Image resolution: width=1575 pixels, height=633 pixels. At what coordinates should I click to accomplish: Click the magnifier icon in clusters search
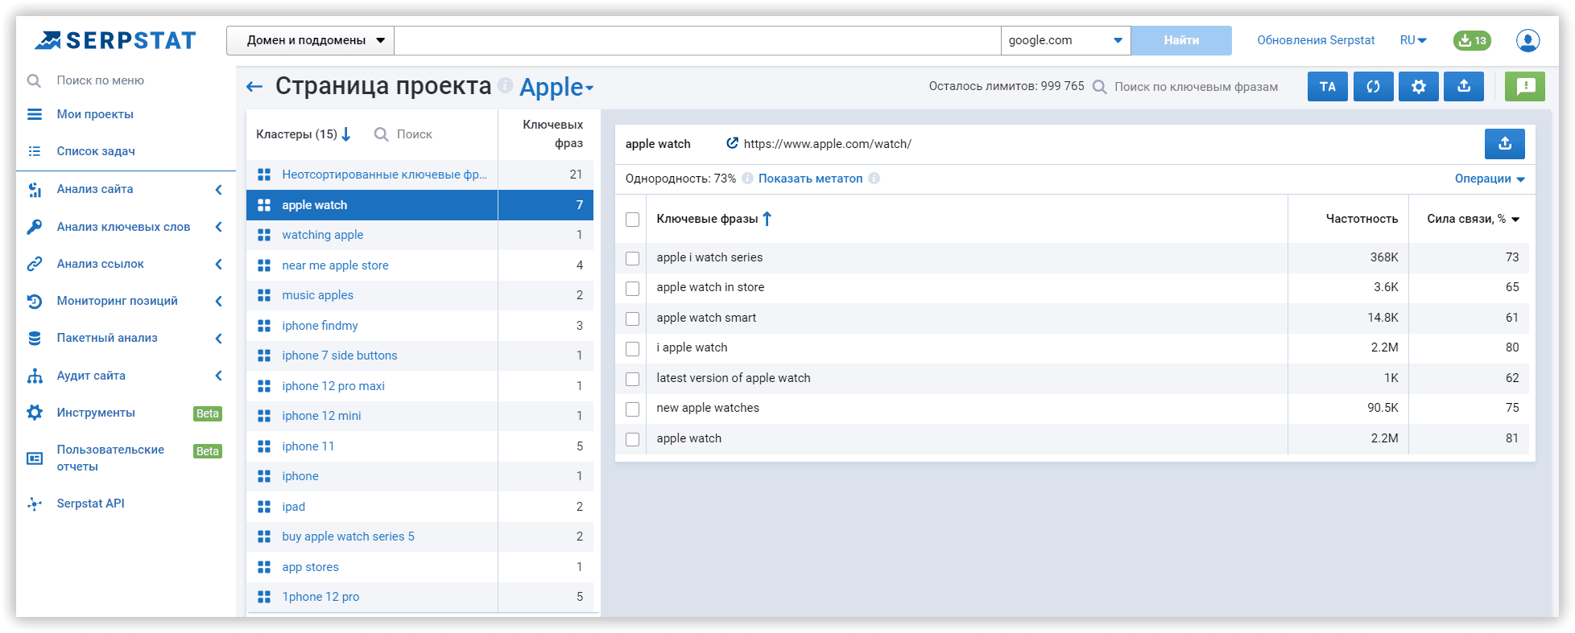(382, 134)
